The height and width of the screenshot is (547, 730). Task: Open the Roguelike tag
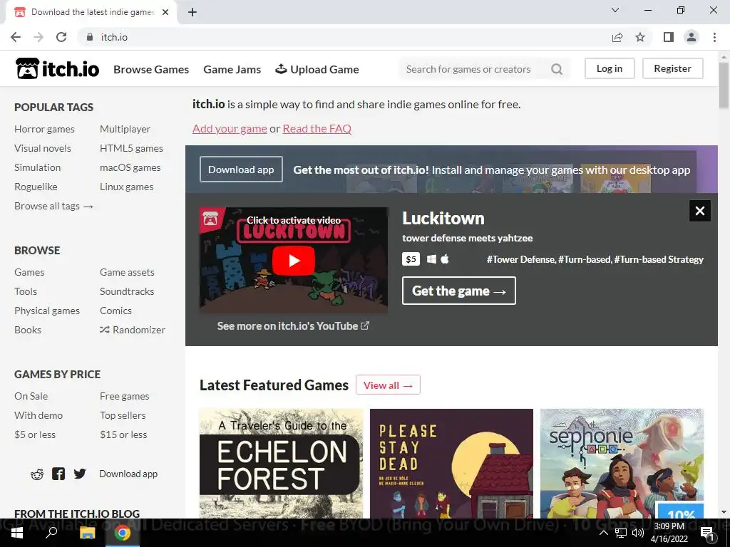tap(36, 187)
